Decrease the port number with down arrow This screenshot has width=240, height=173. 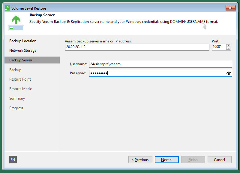tap(228, 48)
